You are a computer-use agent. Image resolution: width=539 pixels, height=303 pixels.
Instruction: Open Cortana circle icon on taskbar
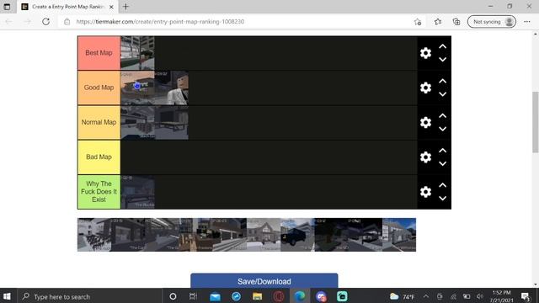(173, 296)
